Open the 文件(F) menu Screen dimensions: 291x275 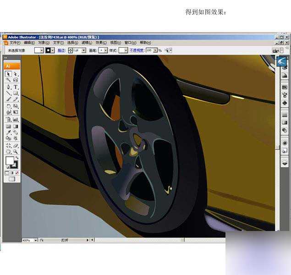click(x=15, y=43)
